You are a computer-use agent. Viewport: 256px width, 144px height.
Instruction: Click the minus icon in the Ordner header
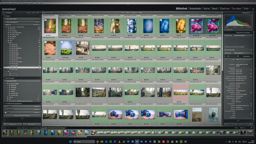pos(39,16)
